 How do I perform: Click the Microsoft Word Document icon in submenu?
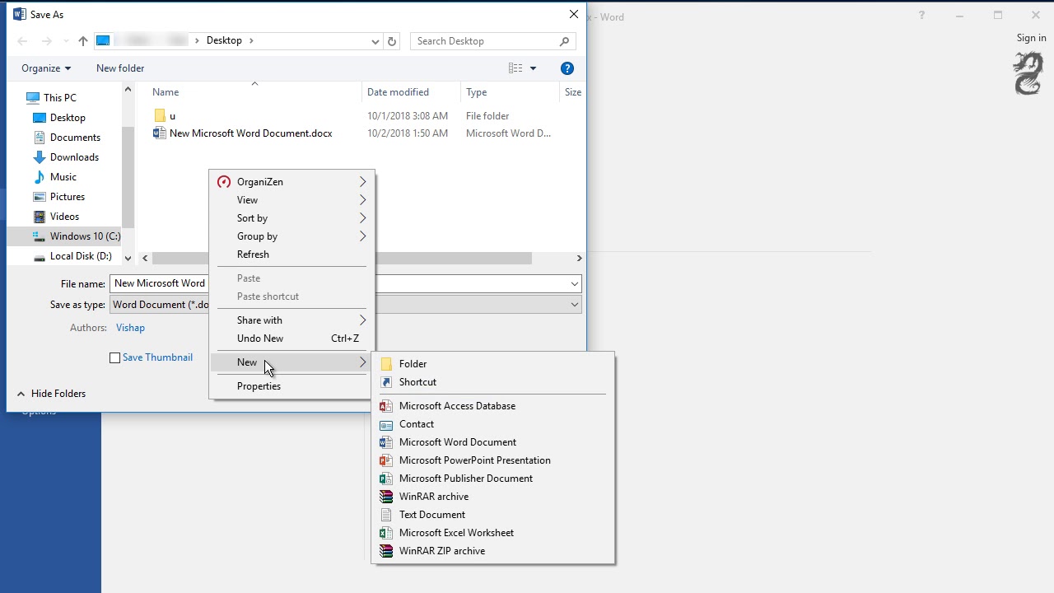(x=386, y=442)
